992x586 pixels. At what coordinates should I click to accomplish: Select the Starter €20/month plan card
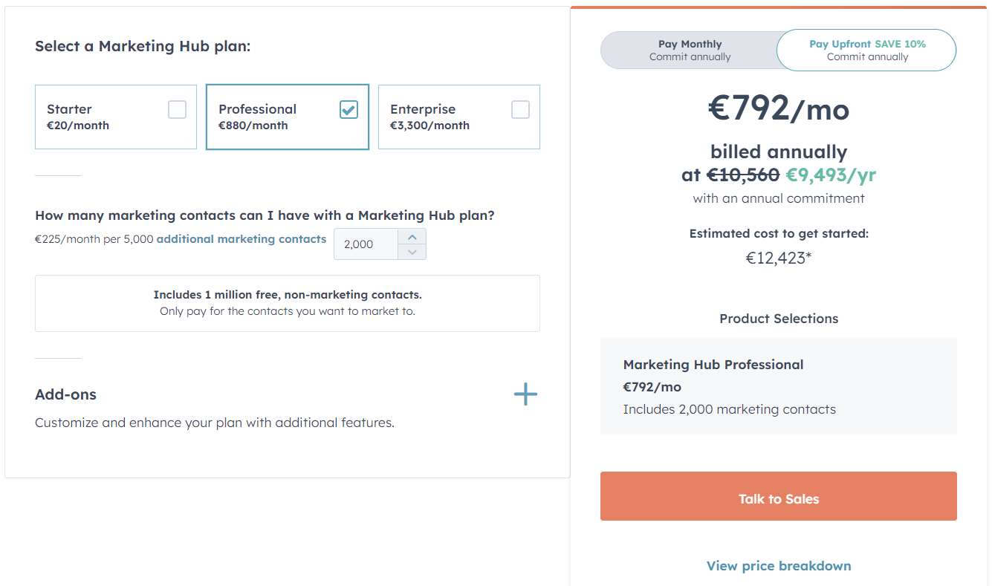pos(115,117)
